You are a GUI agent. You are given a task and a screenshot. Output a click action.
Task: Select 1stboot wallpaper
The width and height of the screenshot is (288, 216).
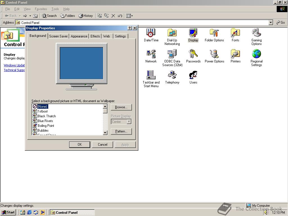40,111
